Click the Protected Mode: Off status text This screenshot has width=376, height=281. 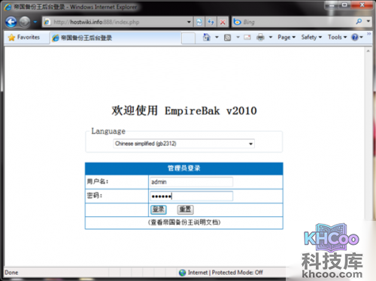[238, 273]
